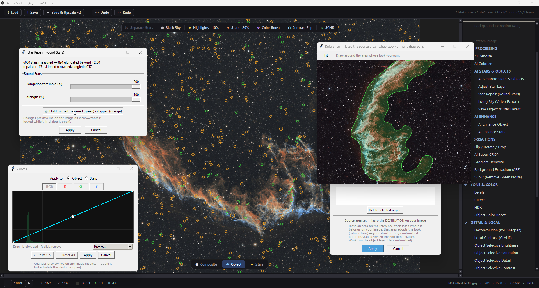Viewport: 539px width, 288px height.
Task: Close the Star Repair dialog
Action: (141, 52)
